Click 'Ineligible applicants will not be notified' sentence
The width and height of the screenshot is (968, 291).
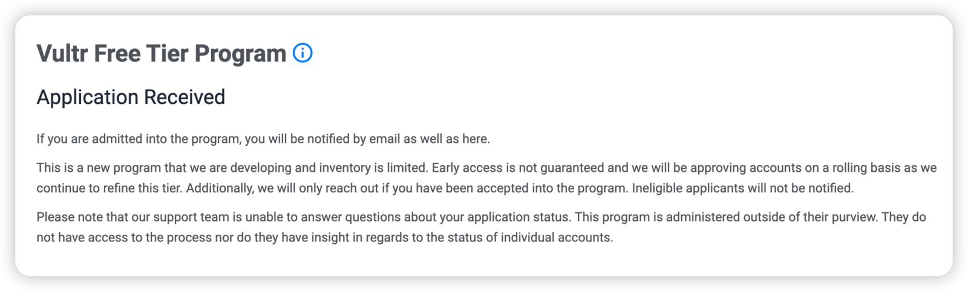[x=742, y=188]
